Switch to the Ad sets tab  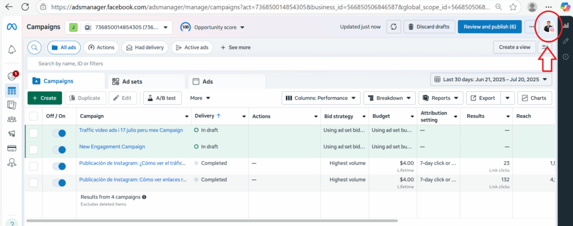coord(147,81)
